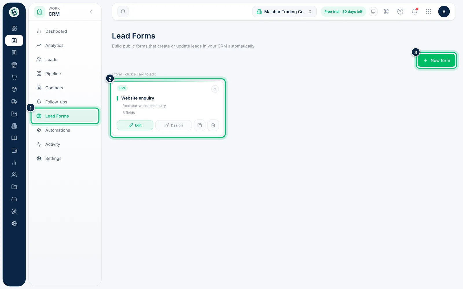Open Analytics in CRM menu
463x289 pixels.
point(65,45)
